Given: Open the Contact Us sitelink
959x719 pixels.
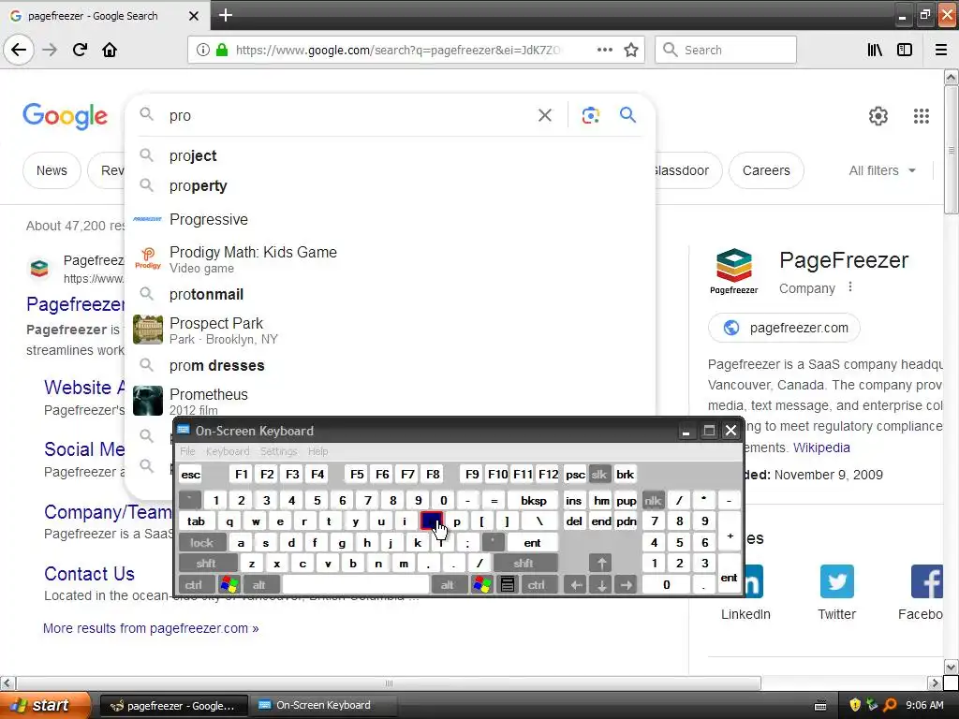Looking at the screenshot, I should (89, 574).
